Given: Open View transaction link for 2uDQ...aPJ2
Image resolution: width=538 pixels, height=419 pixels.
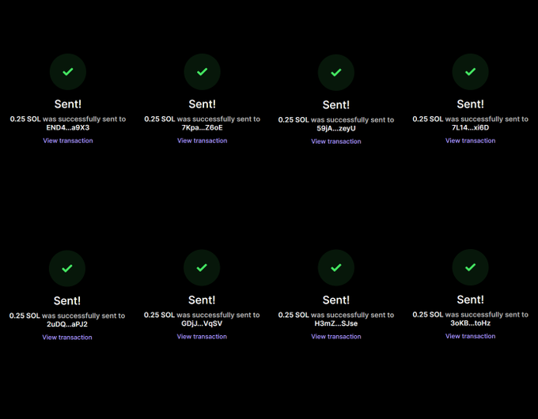Looking at the screenshot, I should 67,338.
